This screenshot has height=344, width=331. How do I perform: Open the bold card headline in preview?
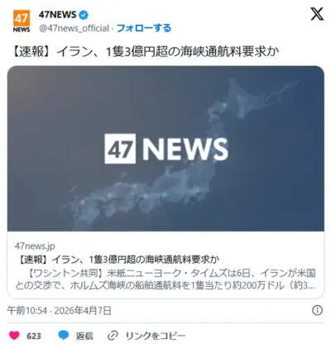(118, 260)
